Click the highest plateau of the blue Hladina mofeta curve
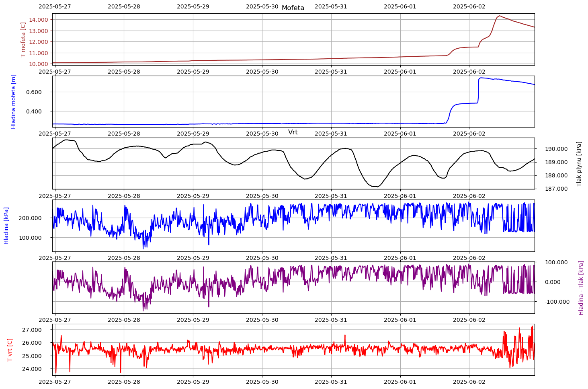588x389 pixels. [x=482, y=78]
